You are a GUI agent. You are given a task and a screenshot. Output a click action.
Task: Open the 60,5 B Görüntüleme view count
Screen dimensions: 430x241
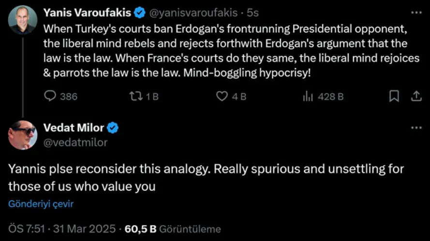coord(173,229)
